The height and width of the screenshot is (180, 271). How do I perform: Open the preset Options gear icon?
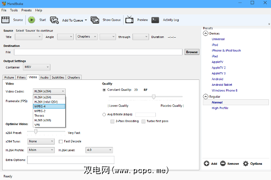[246, 164]
